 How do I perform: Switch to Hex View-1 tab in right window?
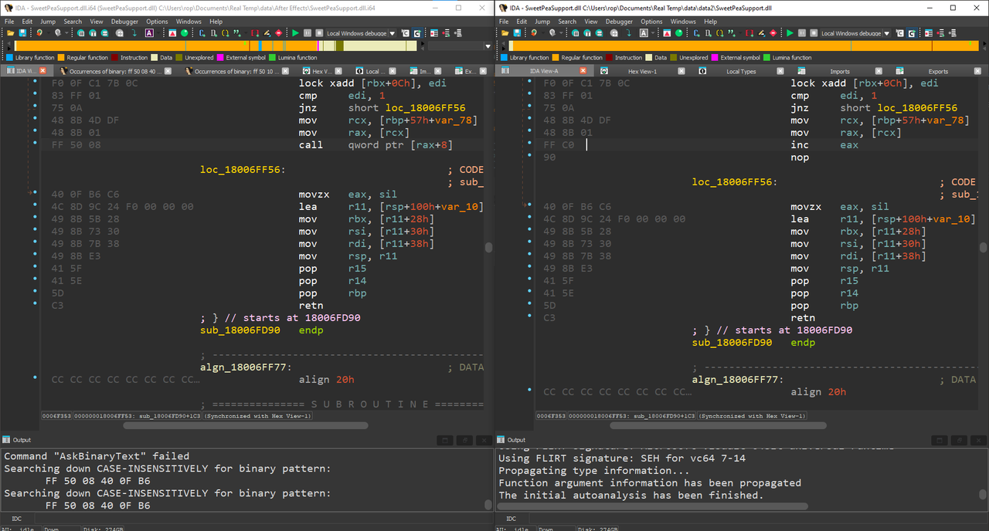click(x=642, y=71)
